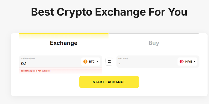
Task: Open the HIVE currency dropdown
Action: tap(187, 61)
